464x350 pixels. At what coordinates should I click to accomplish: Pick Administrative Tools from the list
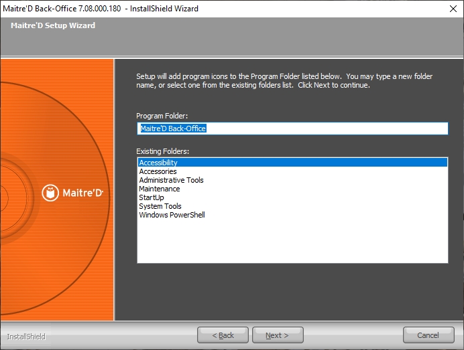(x=171, y=180)
